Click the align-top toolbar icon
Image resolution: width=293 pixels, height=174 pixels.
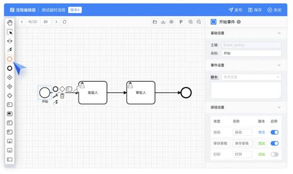tap(181, 22)
